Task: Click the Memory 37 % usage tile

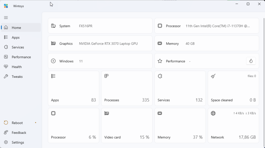Action: [180, 125]
